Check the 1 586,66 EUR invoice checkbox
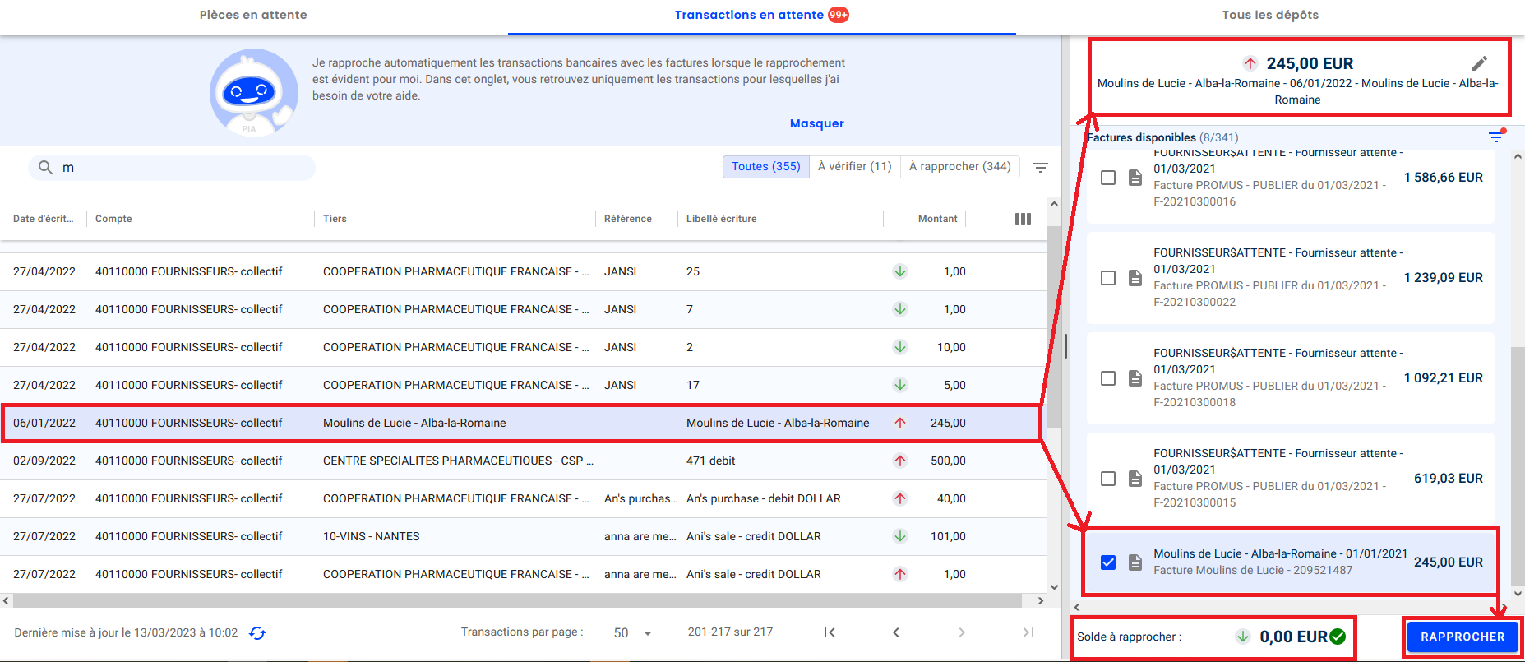 tap(1108, 178)
